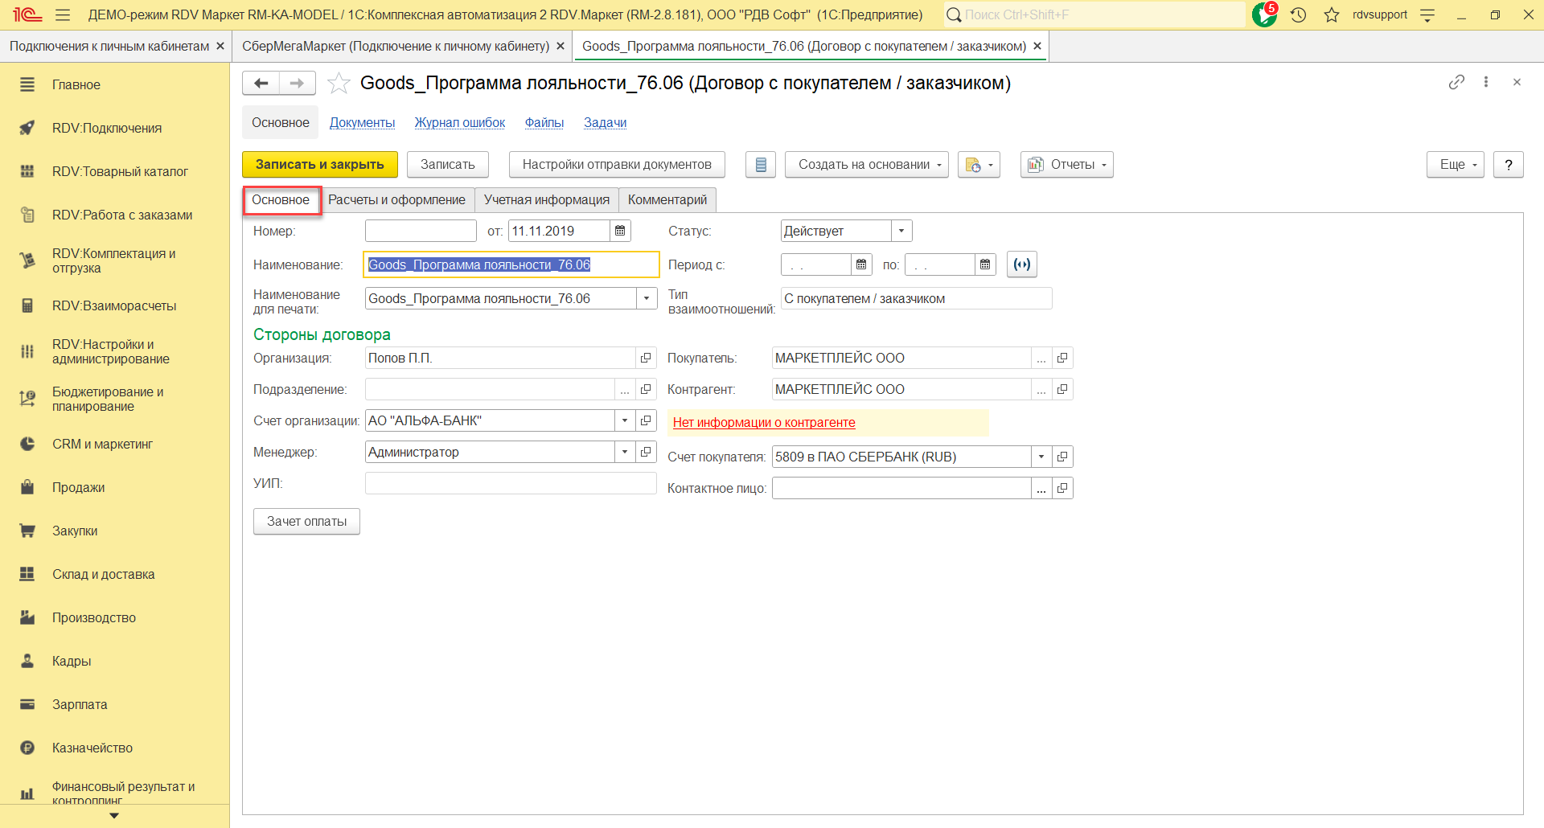This screenshot has height=828, width=1544.
Task: Click the back arrow navigation button
Action: 261,84
